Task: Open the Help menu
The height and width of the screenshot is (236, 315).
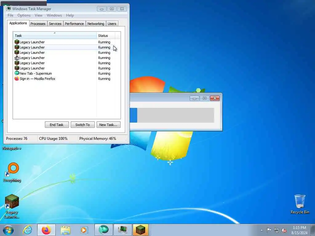Action: point(70,15)
